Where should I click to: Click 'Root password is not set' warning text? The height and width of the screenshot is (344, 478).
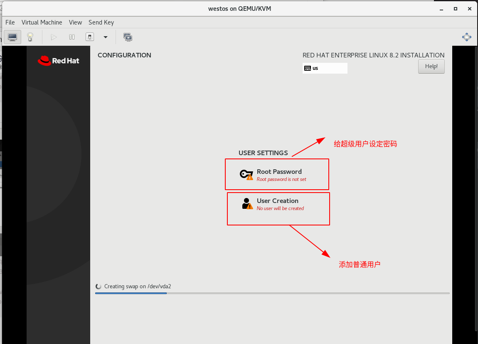click(281, 179)
